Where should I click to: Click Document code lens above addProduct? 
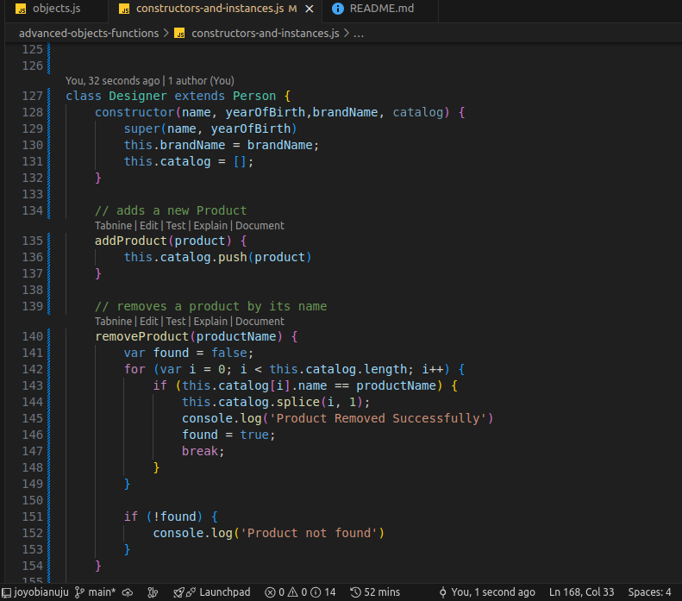pyautogui.click(x=260, y=226)
